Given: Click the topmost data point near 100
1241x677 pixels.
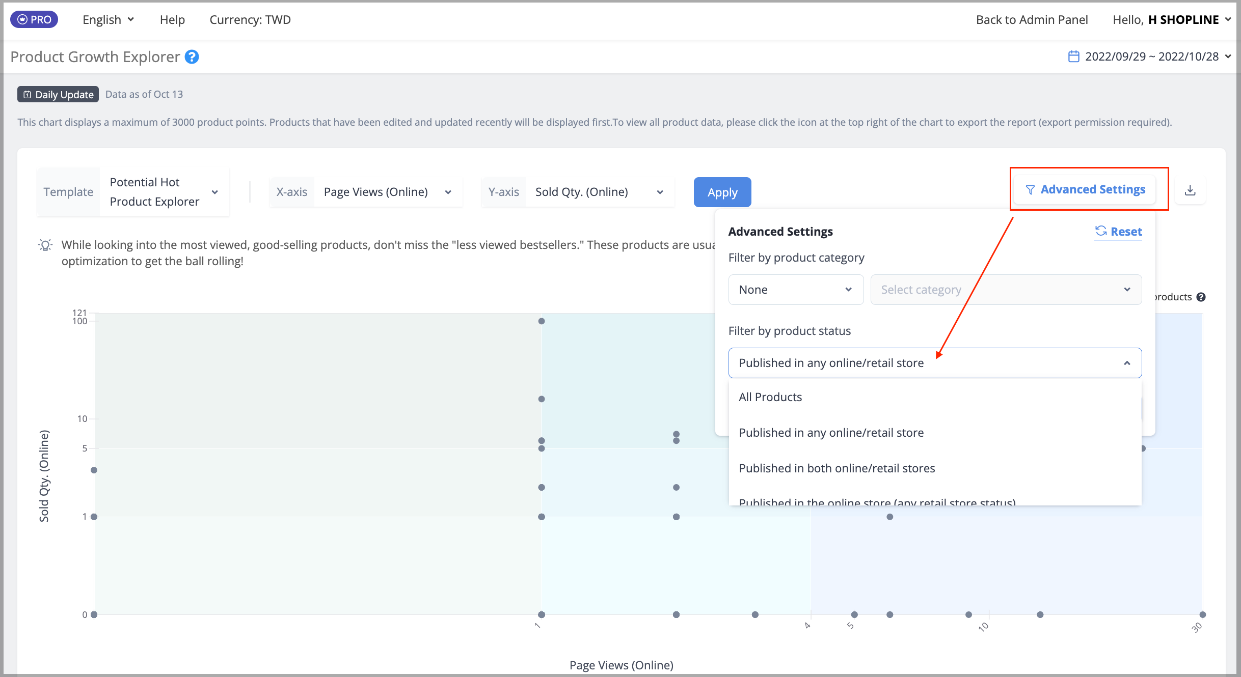Looking at the screenshot, I should pos(542,321).
